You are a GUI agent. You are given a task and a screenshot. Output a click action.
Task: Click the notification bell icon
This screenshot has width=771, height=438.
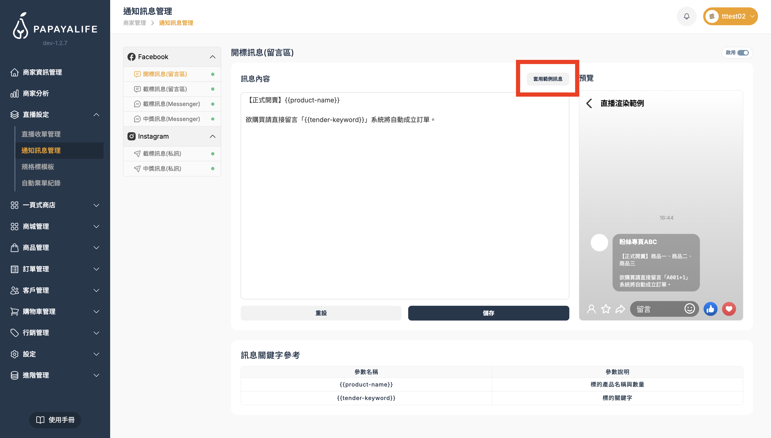coord(686,16)
